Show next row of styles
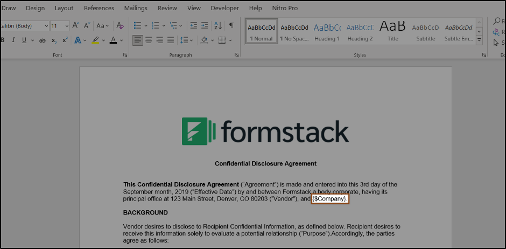 479,31
